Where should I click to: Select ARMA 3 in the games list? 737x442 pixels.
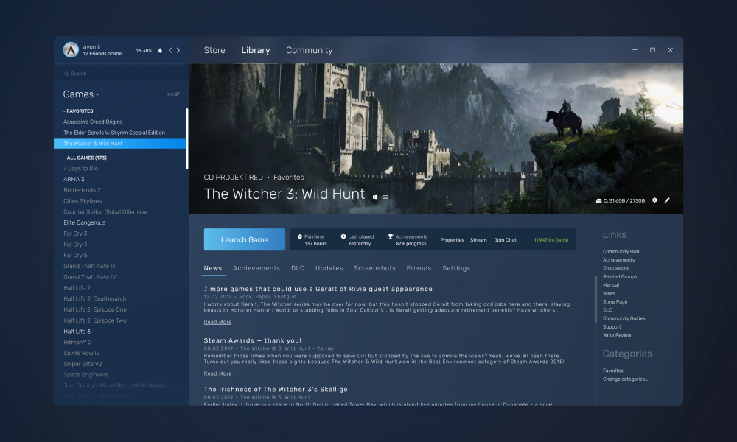tap(74, 180)
